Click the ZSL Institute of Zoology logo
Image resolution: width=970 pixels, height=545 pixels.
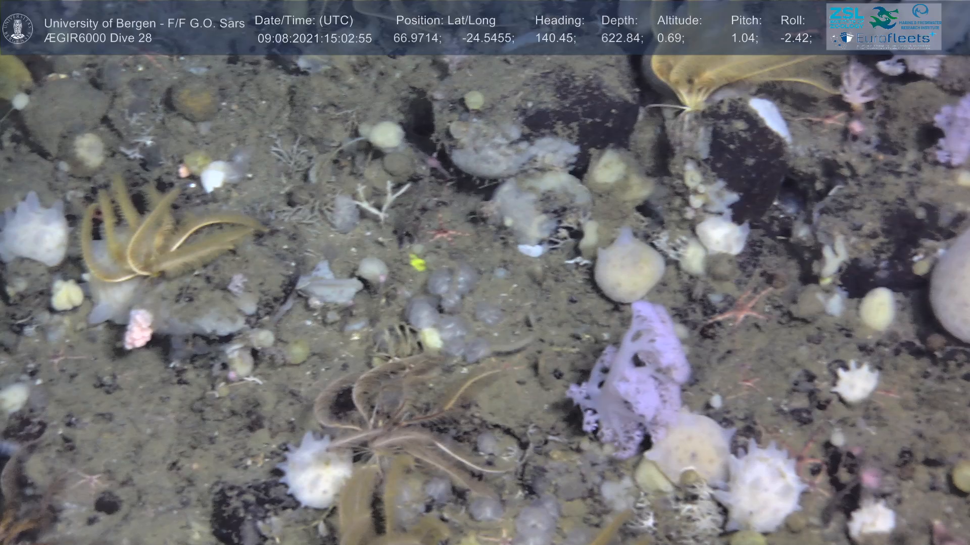[x=847, y=17]
